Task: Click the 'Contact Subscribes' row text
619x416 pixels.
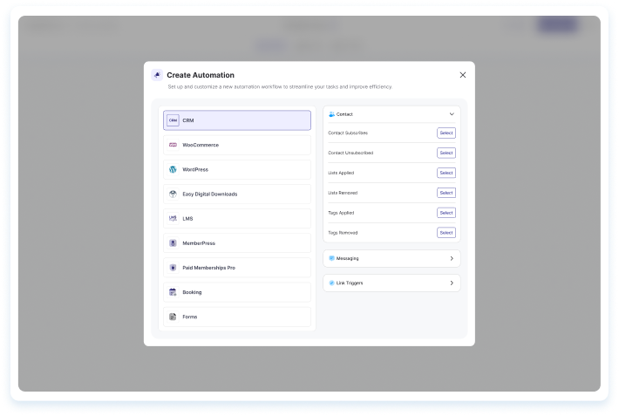Action: pos(348,133)
